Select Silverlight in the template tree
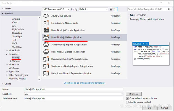 pyautogui.click(x=17, y=36)
